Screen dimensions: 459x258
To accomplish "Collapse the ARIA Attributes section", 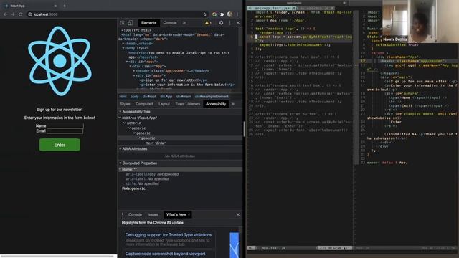I will [120, 149].
